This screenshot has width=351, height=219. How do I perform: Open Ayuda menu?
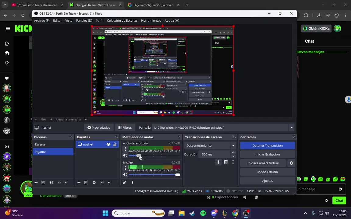[x=172, y=21]
